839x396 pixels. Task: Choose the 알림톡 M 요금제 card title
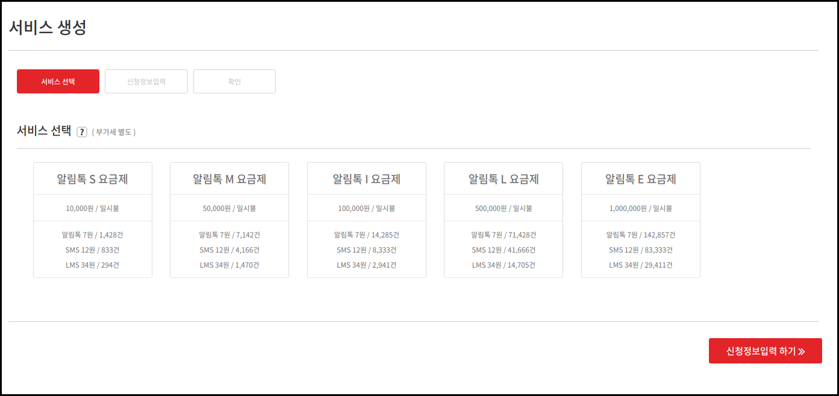229,179
